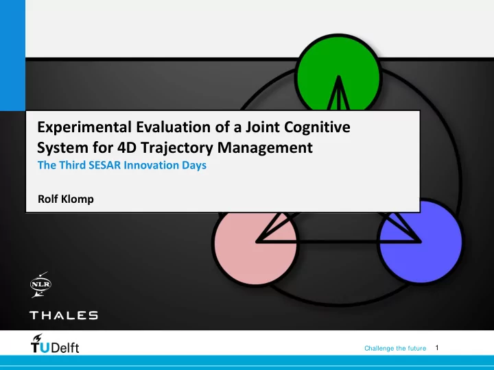Click the TU Delft logo
Viewport: 494px width, 370px height.
[x=55, y=343]
